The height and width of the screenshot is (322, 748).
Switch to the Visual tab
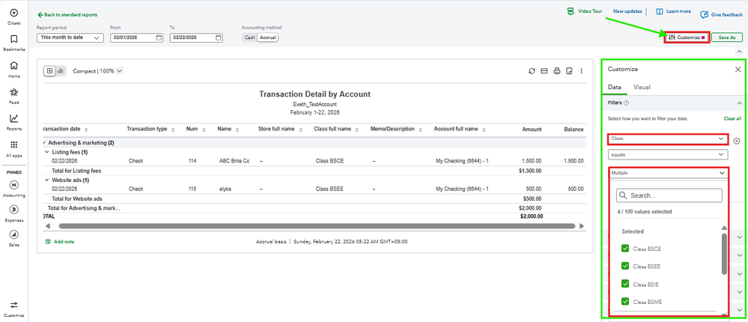click(x=642, y=88)
